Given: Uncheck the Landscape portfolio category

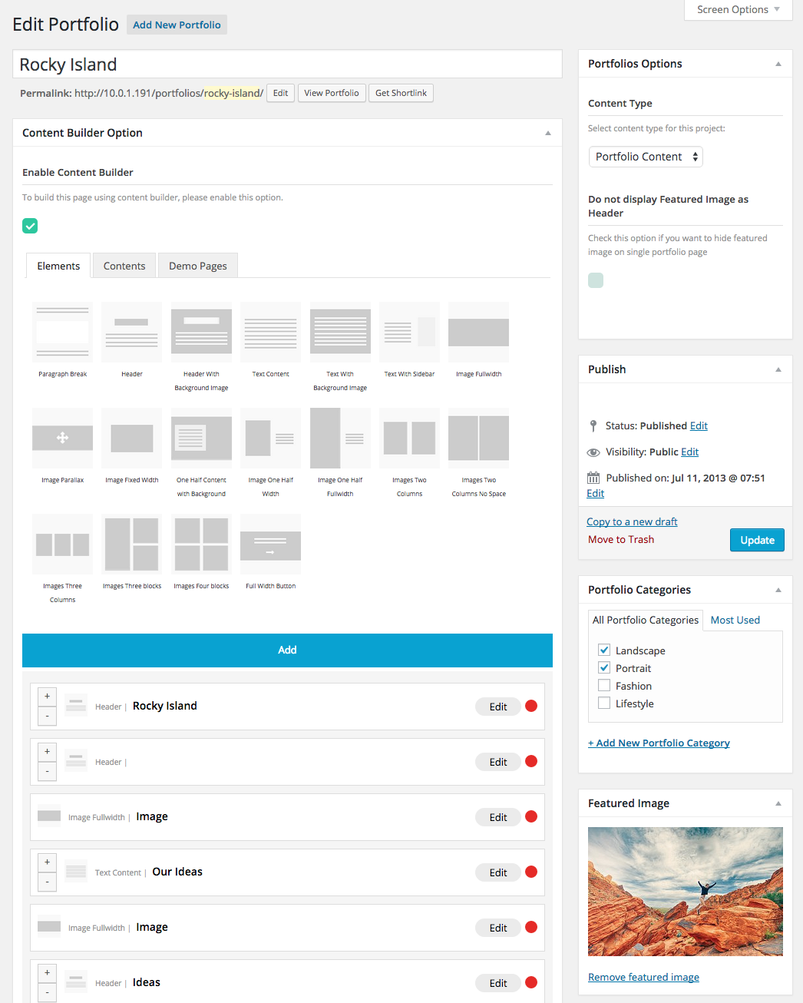Looking at the screenshot, I should pos(604,649).
